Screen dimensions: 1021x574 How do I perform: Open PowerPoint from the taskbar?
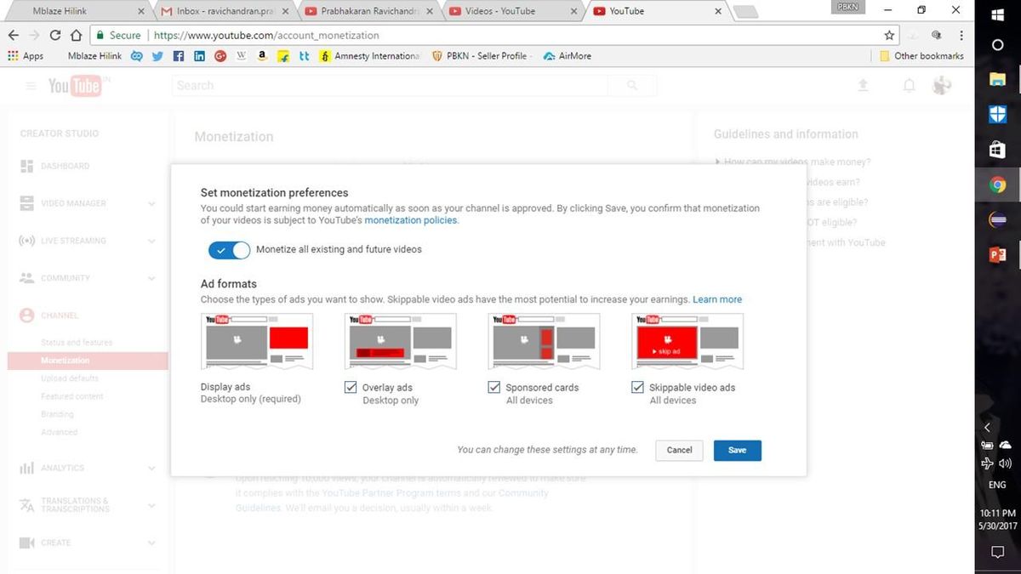pos(998,254)
